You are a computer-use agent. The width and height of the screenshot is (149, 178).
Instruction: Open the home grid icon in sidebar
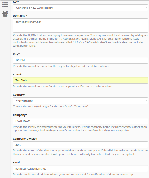tap(5, 5)
